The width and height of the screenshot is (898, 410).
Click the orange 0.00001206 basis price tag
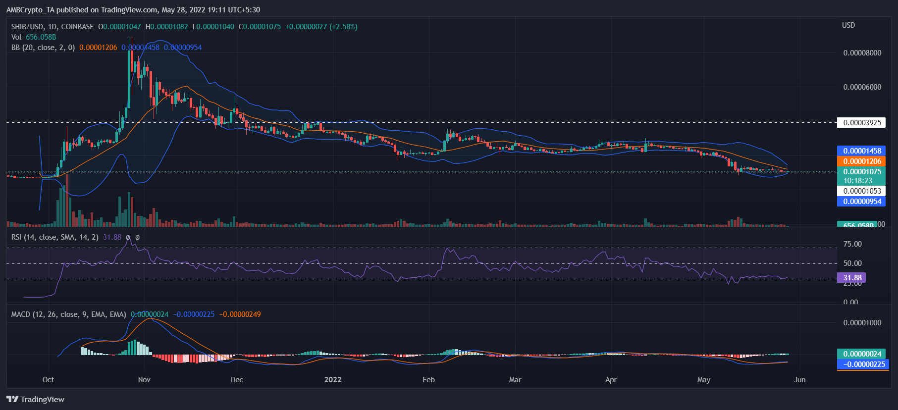click(x=861, y=161)
